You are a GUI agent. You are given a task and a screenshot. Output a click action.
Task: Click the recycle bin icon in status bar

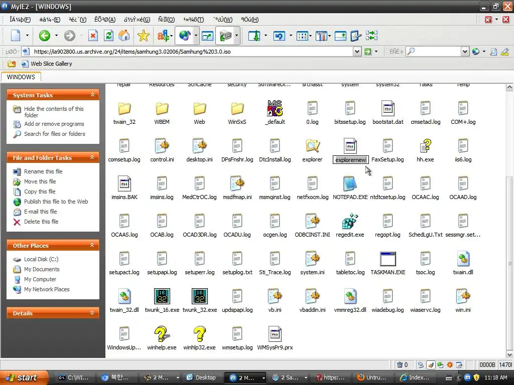point(400,365)
